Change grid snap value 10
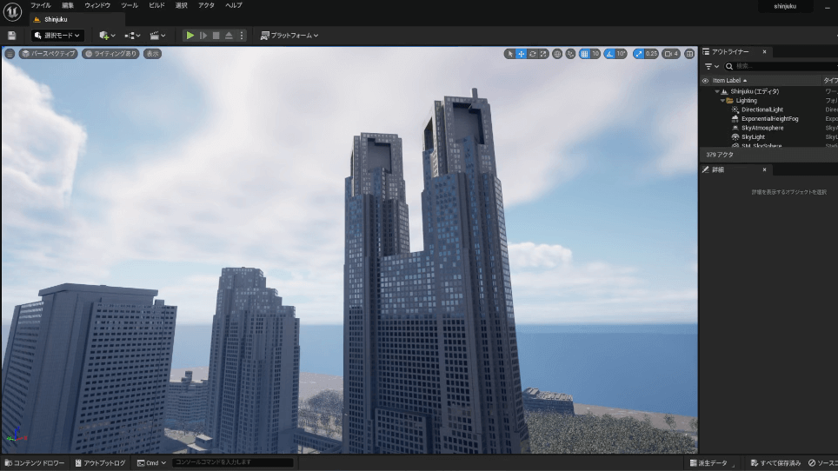838x471 pixels. point(595,53)
